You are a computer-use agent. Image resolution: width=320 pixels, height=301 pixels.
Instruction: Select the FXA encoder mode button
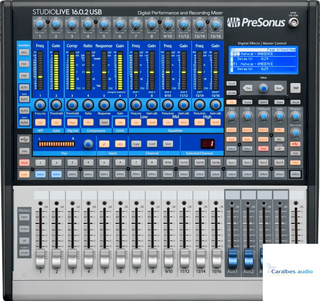(x=24, y=64)
